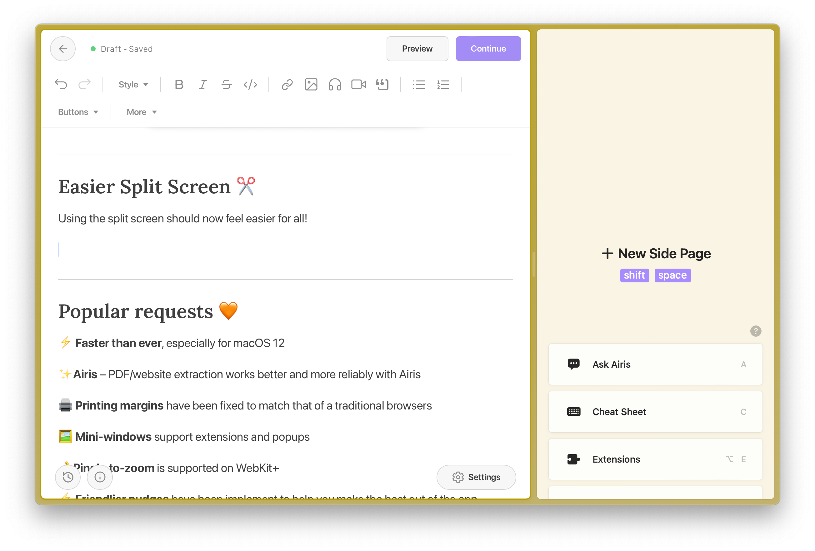
Task: Open post history with the clock icon
Action: [x=68, y=477]
